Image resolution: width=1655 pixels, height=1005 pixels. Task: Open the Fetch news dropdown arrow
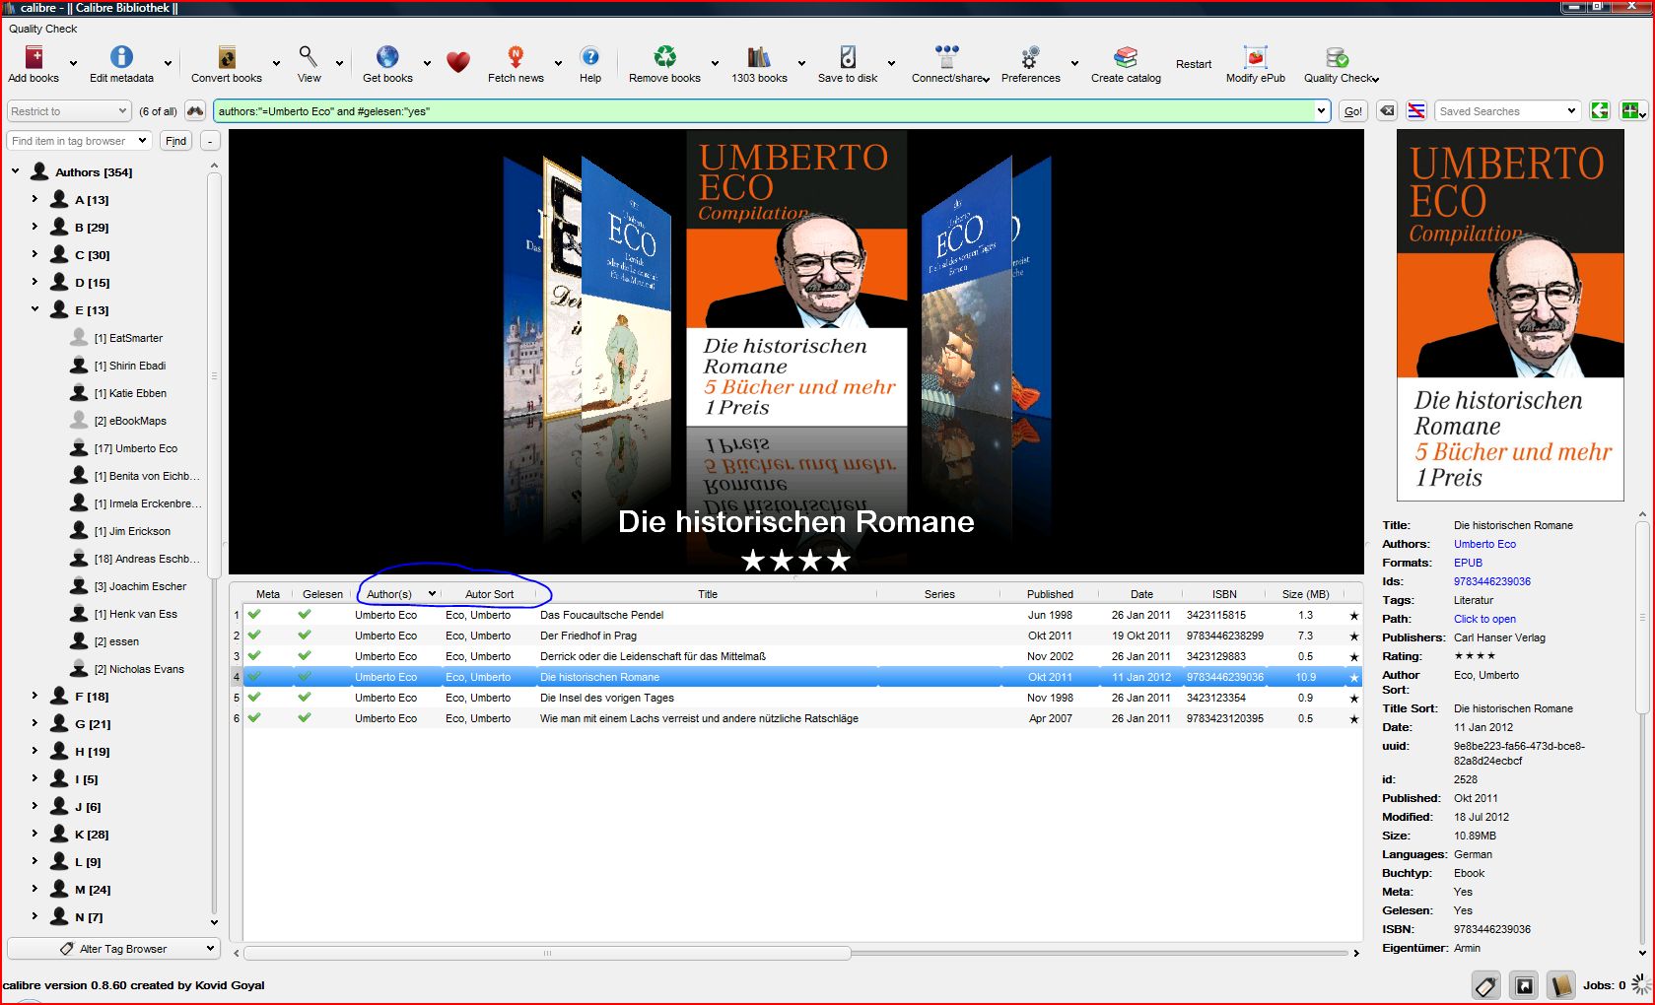click(558, 63)
